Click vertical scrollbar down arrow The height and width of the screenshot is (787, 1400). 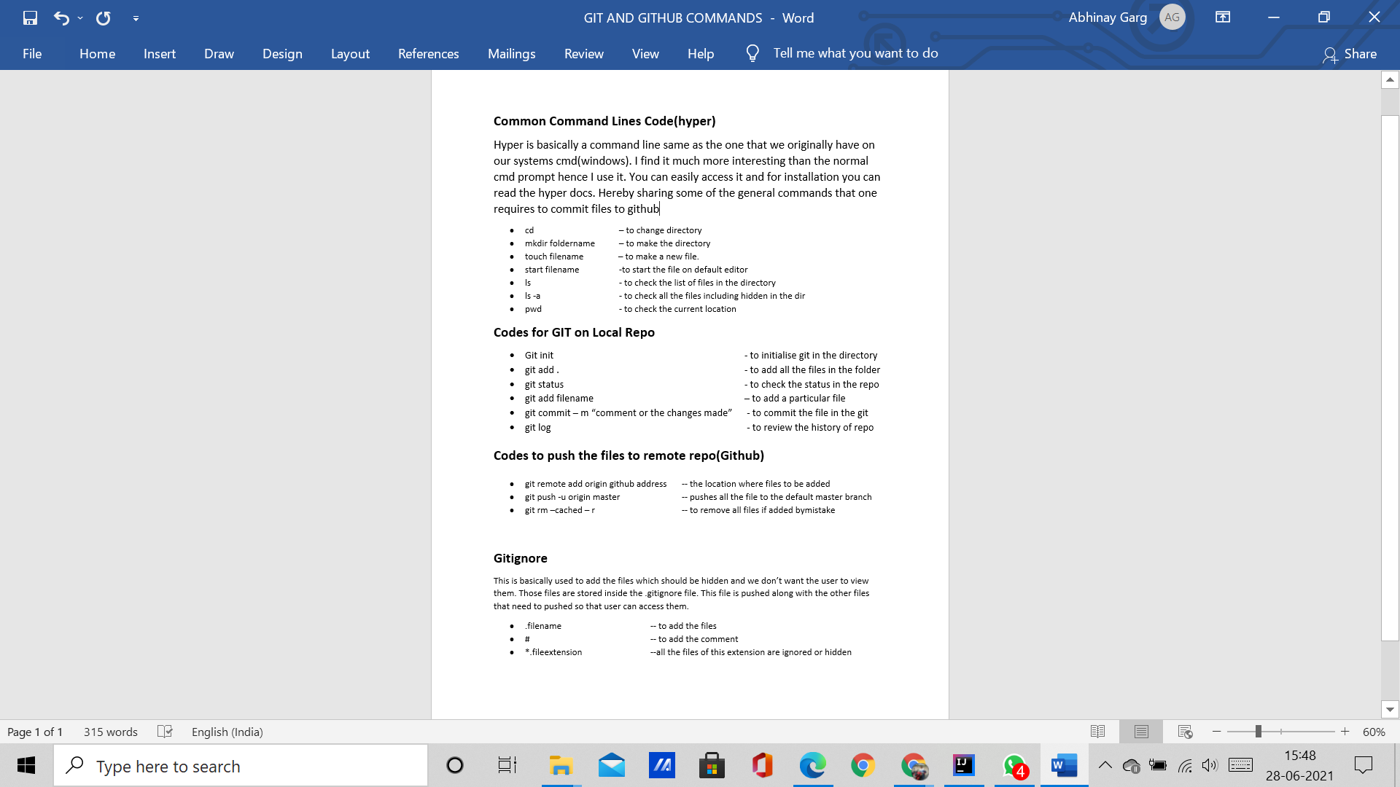[1390, 709]
